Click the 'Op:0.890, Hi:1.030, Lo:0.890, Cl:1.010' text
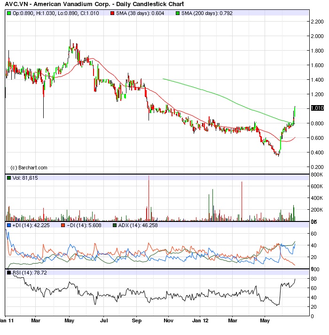 click(x=56, y=13)
